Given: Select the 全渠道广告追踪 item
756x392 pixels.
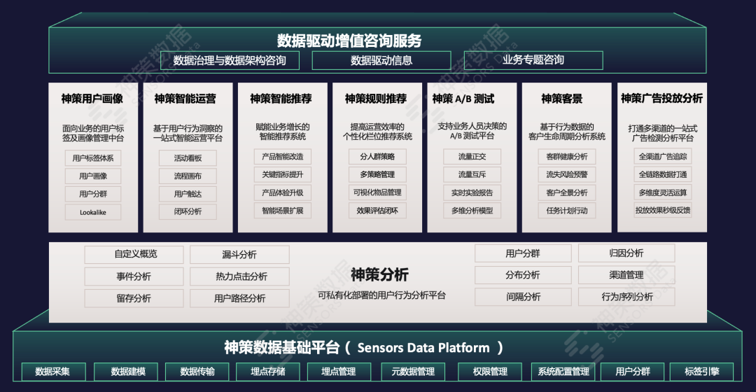Looking at the screenshot, I should pyautogui.click(x=663, y=156).
